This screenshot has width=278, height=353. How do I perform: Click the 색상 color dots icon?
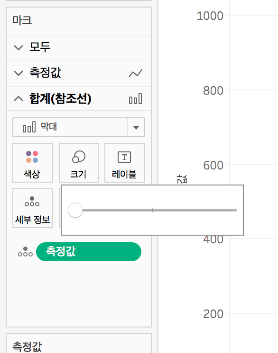[32, 157]
